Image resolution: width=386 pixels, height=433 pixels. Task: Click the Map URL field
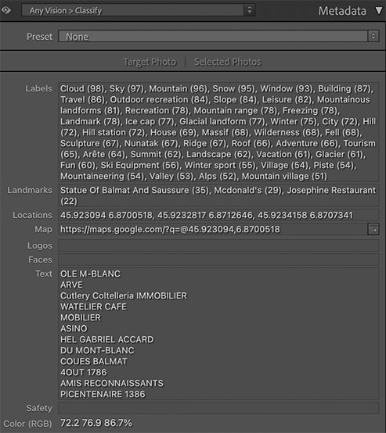coord(212,229)
